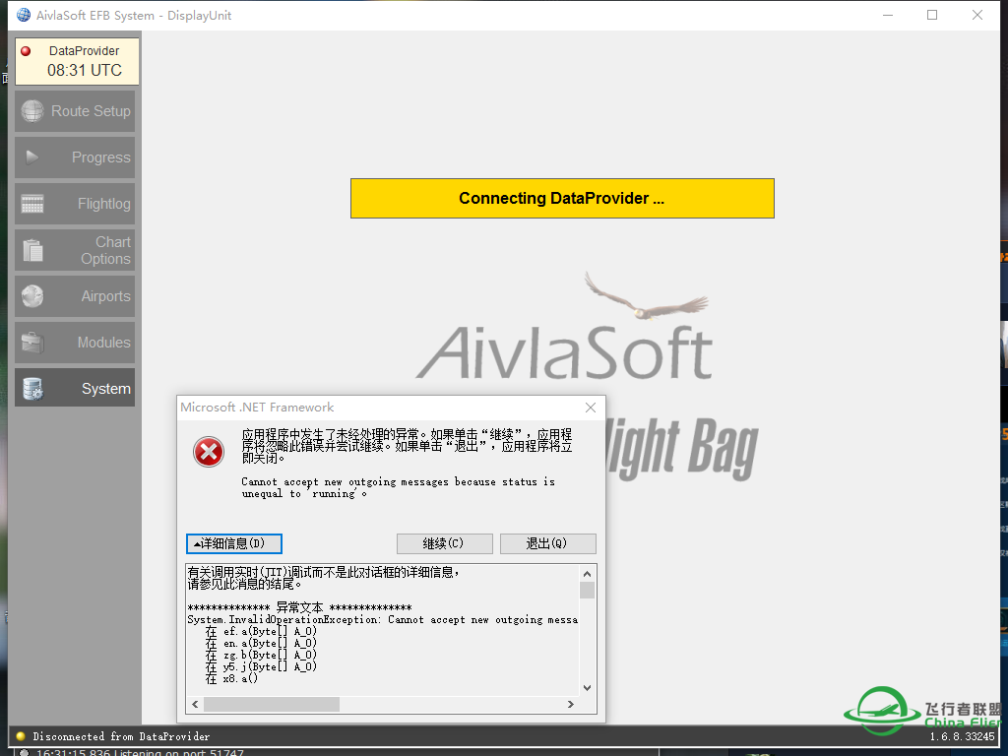Close the Microsoft .NET Framework dialog

click(x=591, y=408)
